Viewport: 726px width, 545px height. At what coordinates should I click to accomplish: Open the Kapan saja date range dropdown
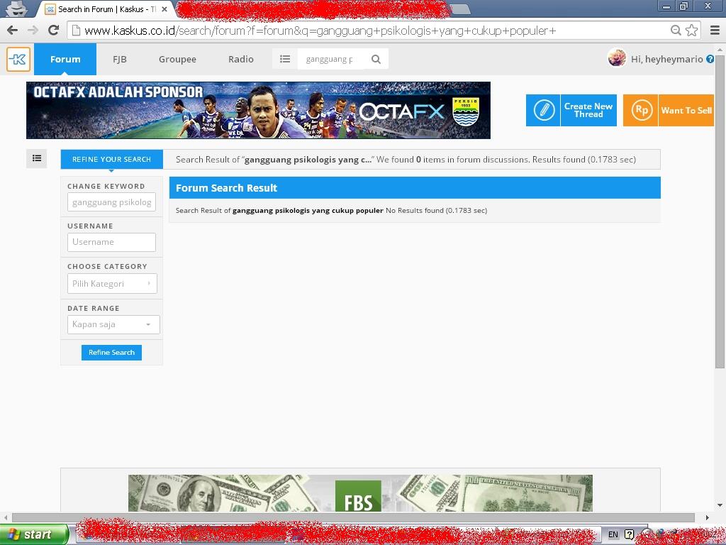point(113,324)
